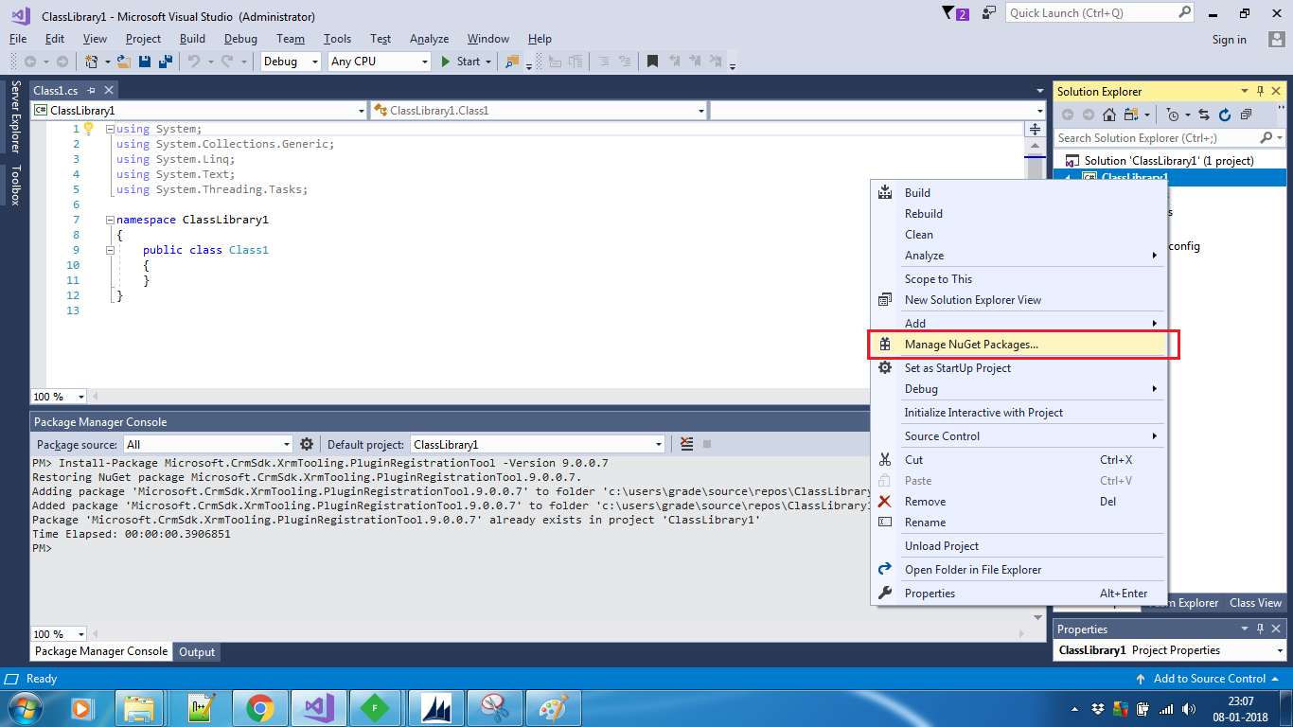
Task: Open the editor zoom 100 % dropdown
Action: point(59,397)
